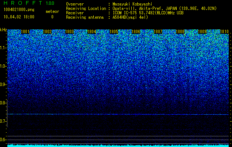Click the Receiving Location label

click(86, 8)
